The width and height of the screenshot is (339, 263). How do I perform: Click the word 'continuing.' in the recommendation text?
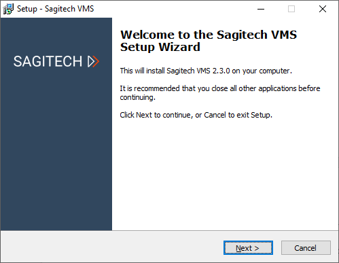(138, 97)
